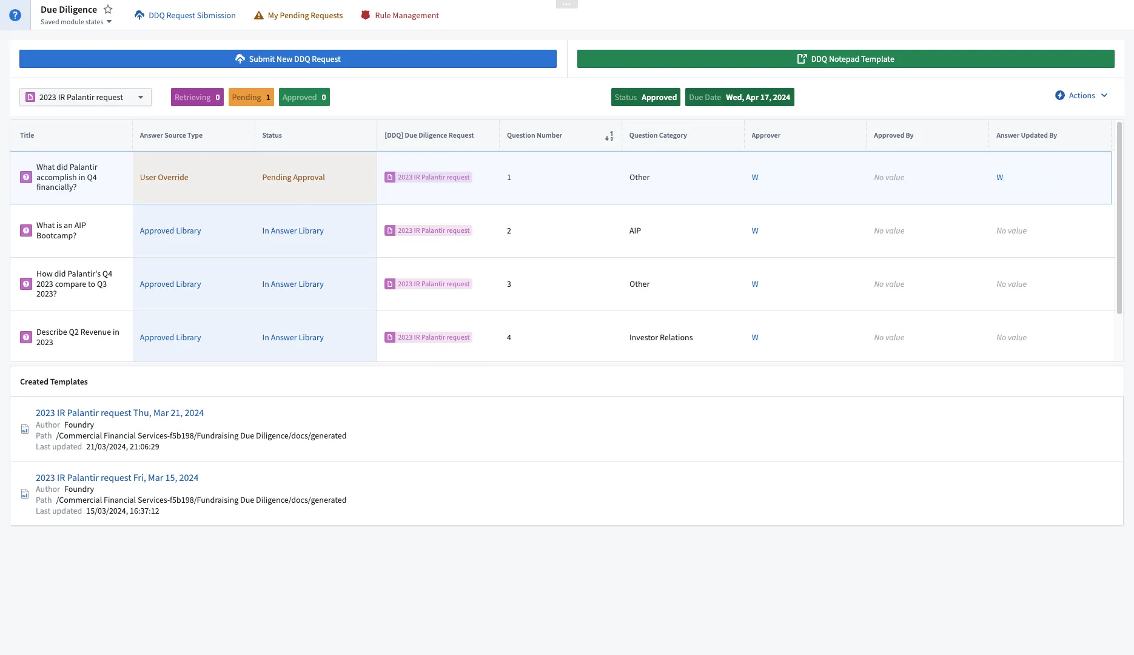Open 2023 IR Palantir request tag in question 4 row
The image size is (1134, 655).
428,337
